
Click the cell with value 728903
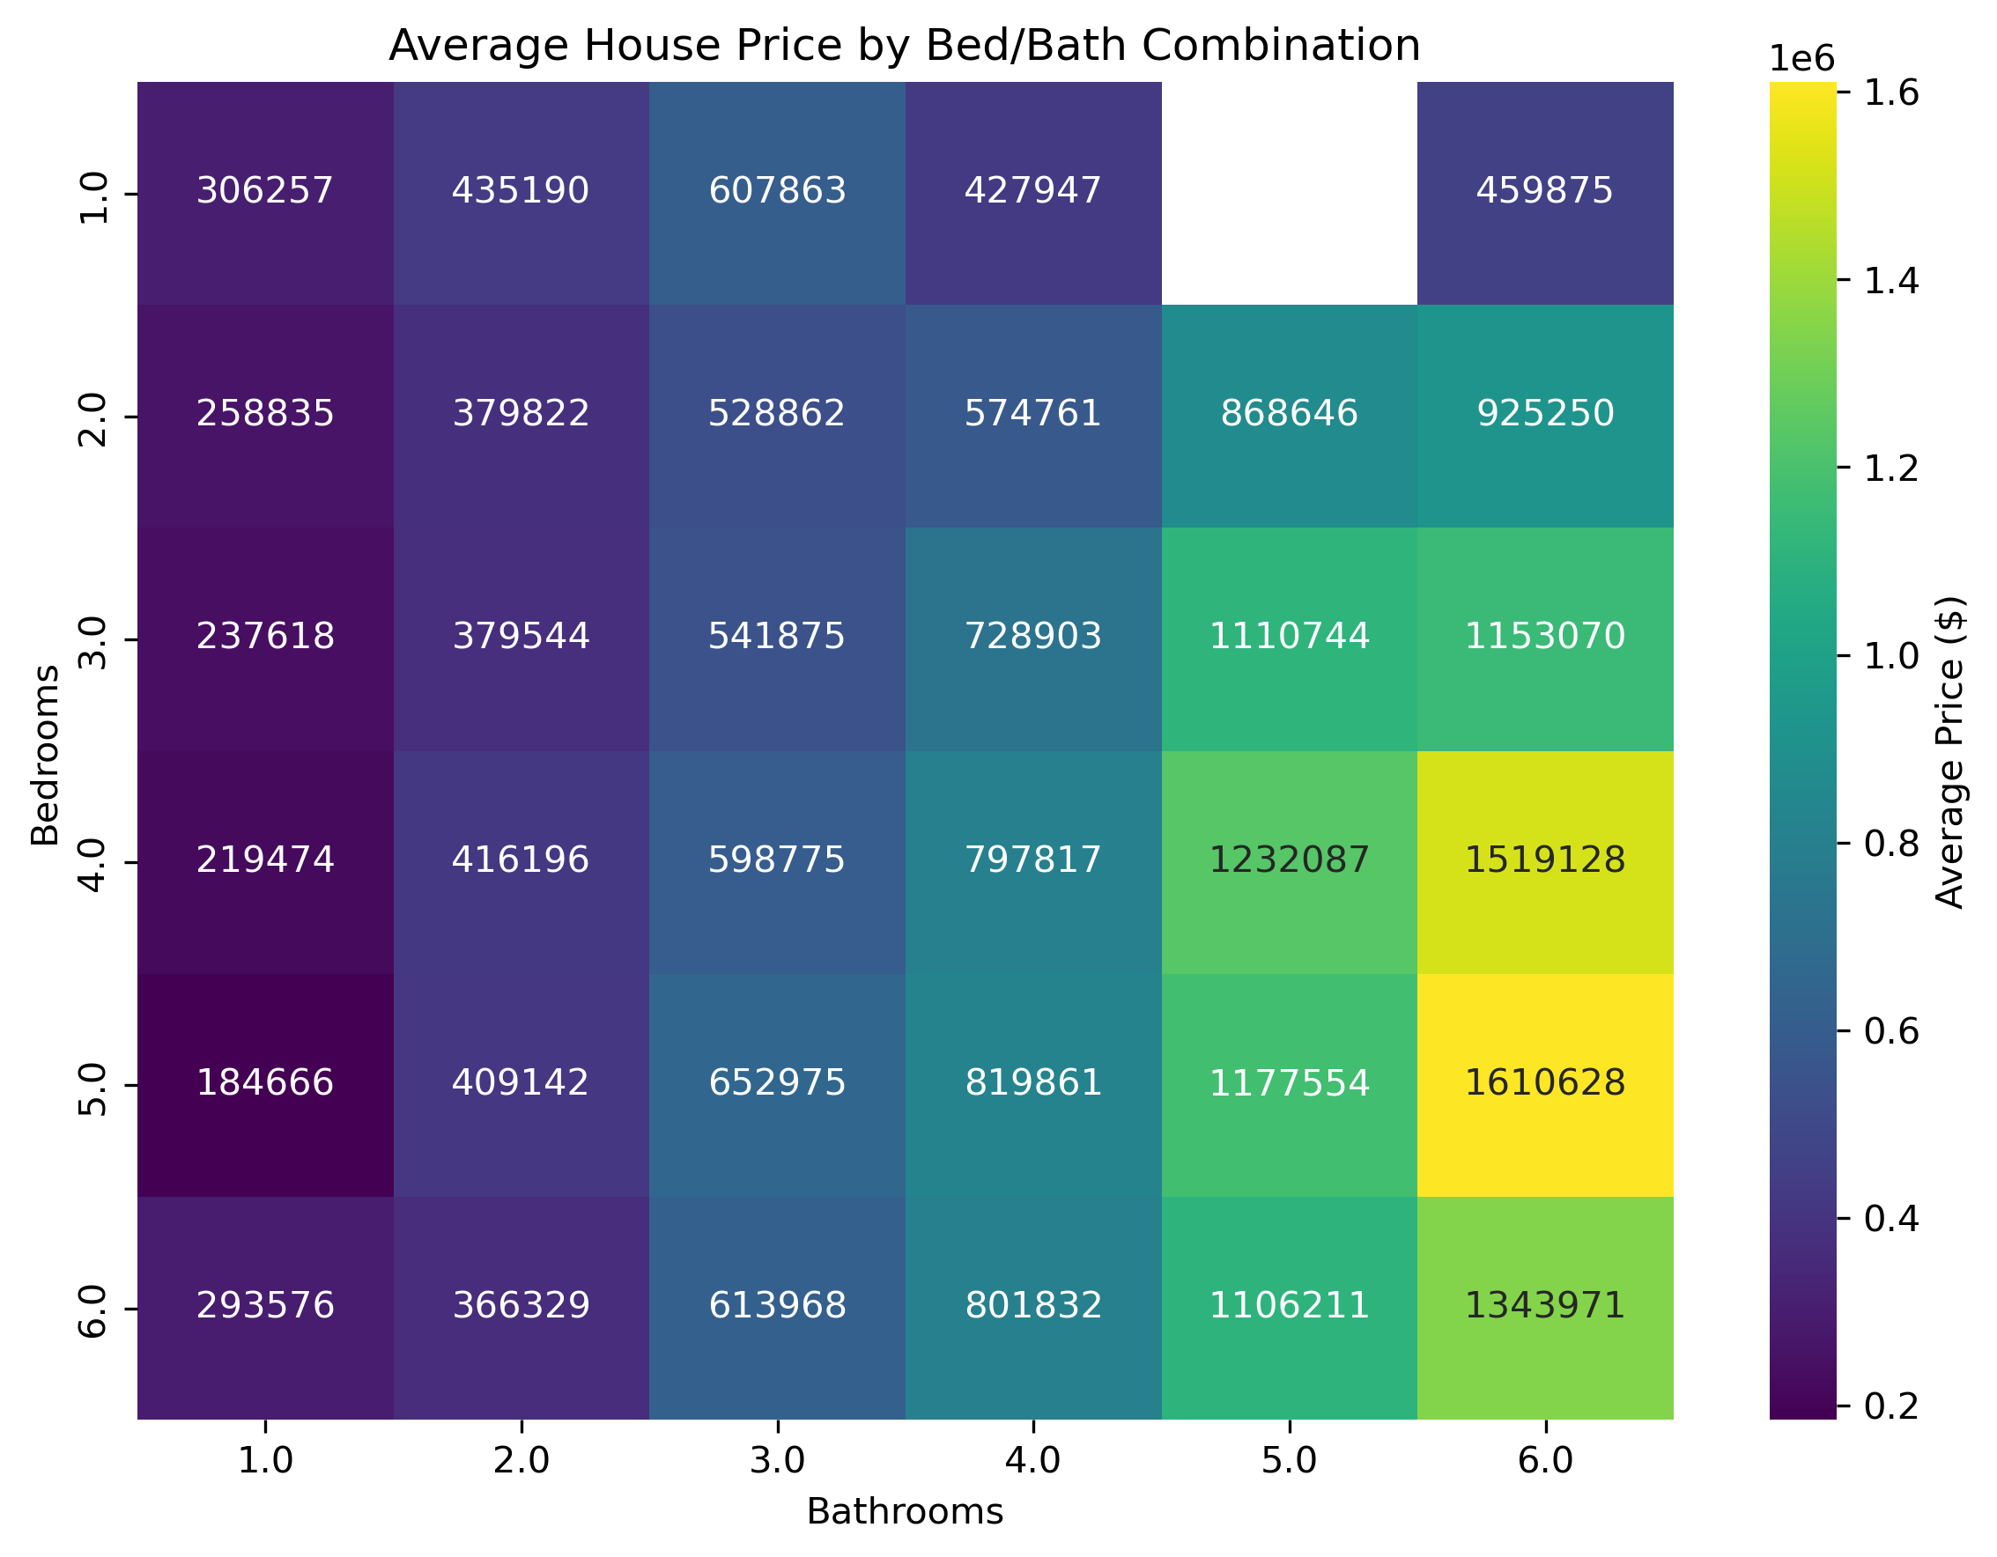click(1032, 637)
